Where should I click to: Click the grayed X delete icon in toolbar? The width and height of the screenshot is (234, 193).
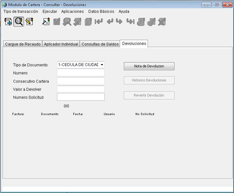coord(162,22)
